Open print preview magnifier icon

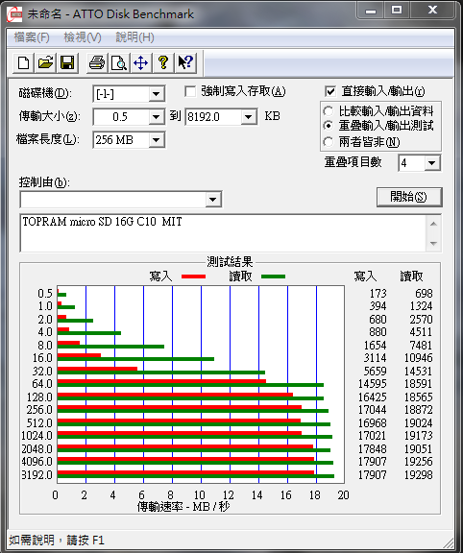[119, 63]
